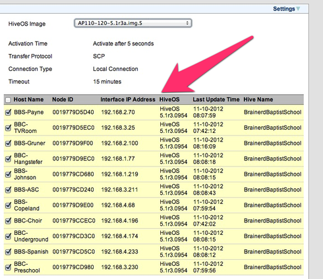323x279 pixels.
Task: Toggle the BBS-Gruner checkbox
Action: pos(8,143)
